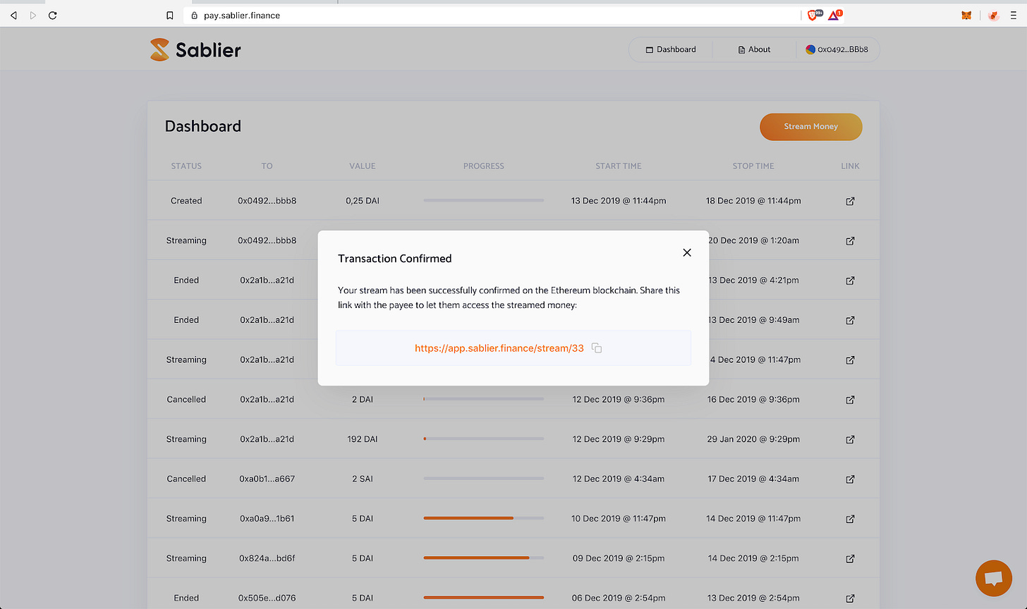Viewport: 1027px width, 609px height.
Task: Click the Sablier logo
Action: pos(195,49)
